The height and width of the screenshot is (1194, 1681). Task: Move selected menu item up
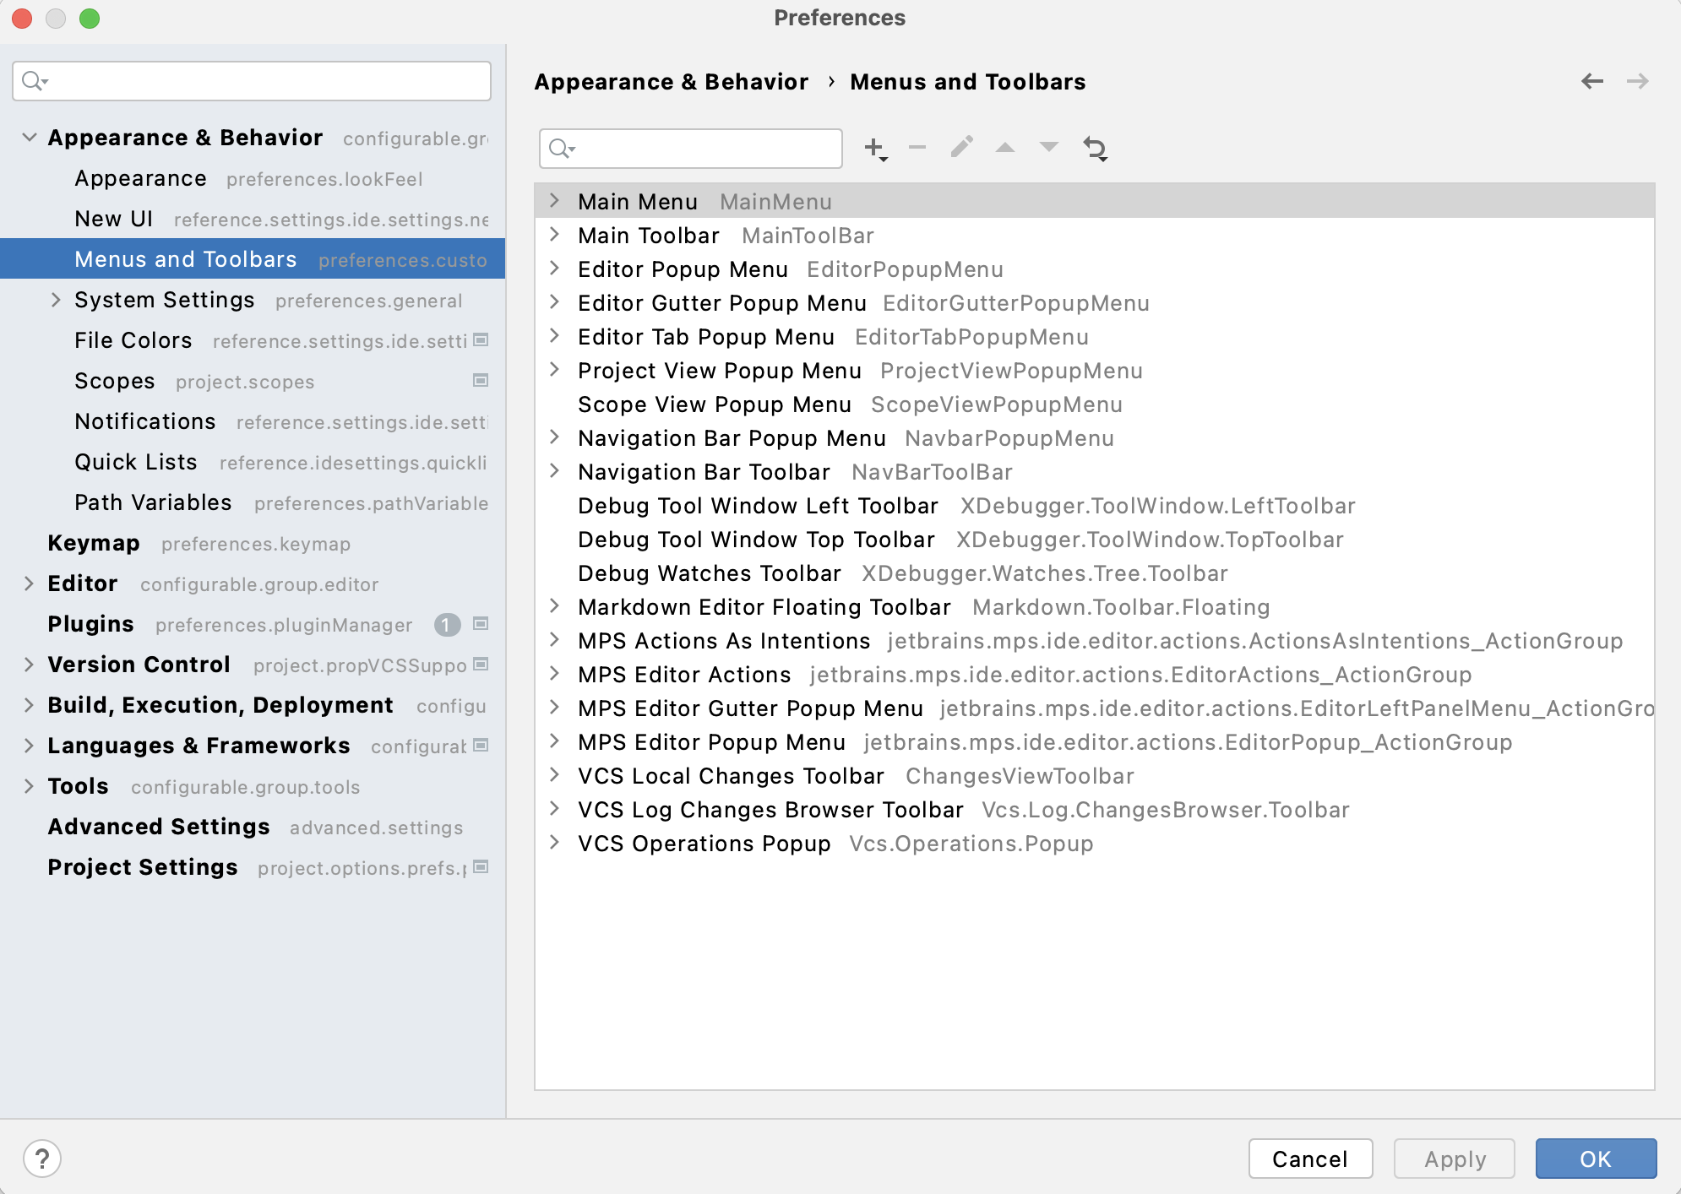coord(1005,147)
